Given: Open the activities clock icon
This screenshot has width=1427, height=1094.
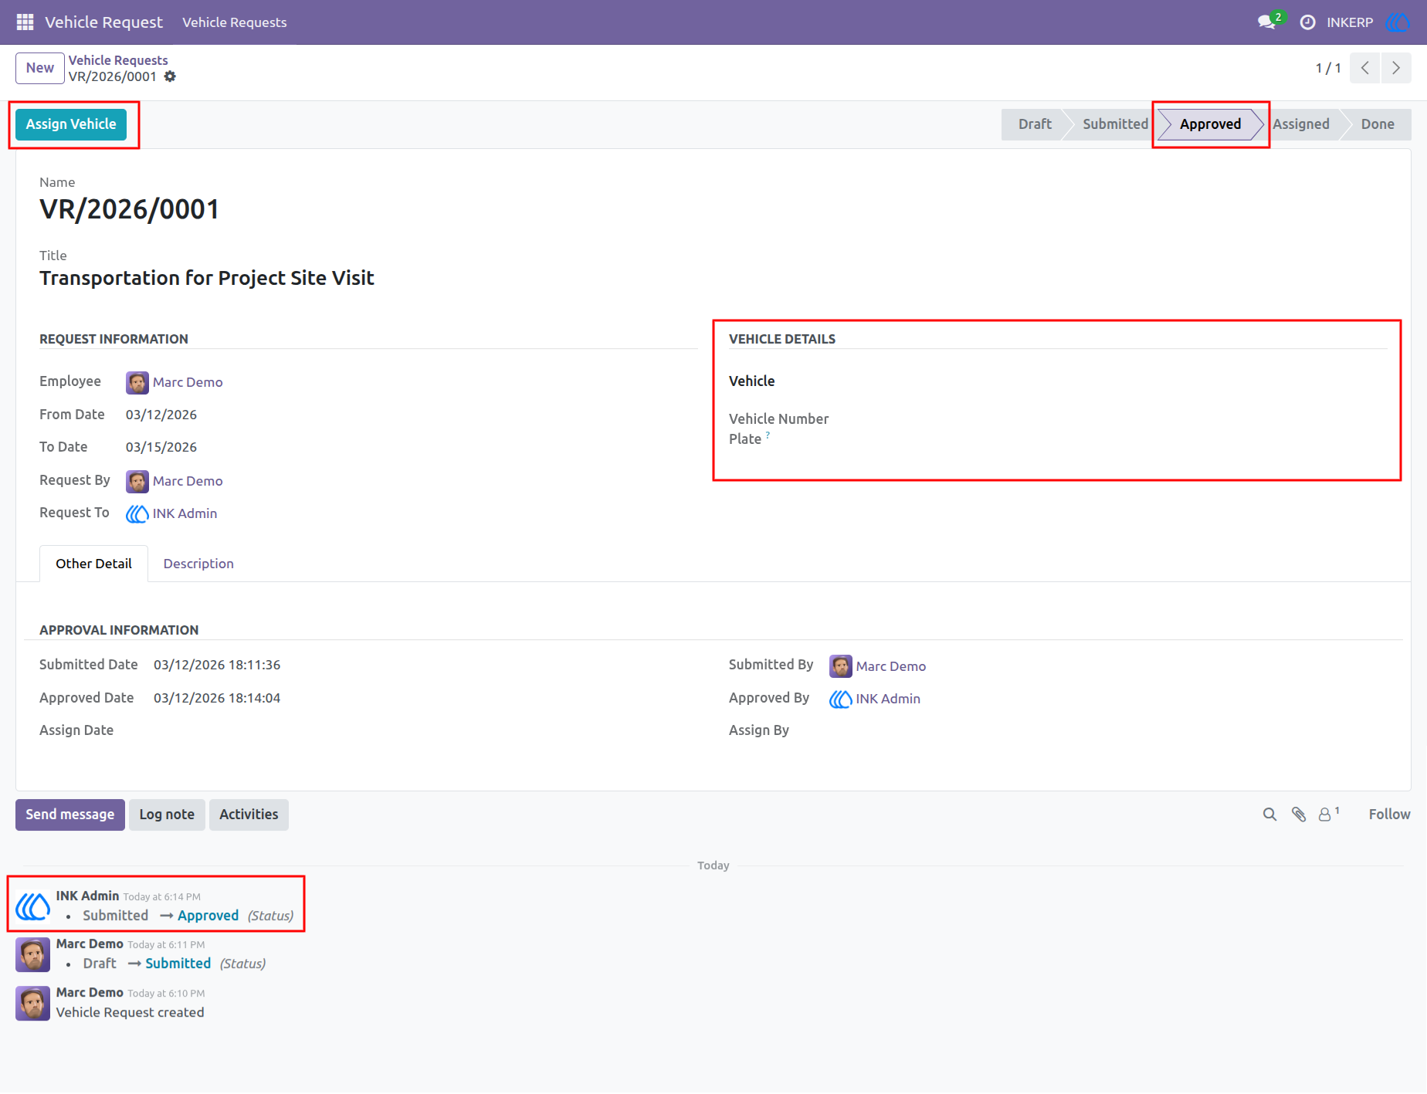Looking at the screenshot, I should [1307, 22].
